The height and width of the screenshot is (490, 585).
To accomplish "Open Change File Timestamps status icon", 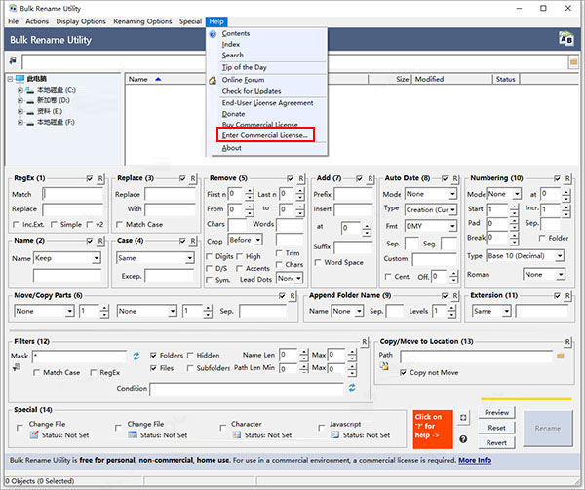I will tap(133, 434).
